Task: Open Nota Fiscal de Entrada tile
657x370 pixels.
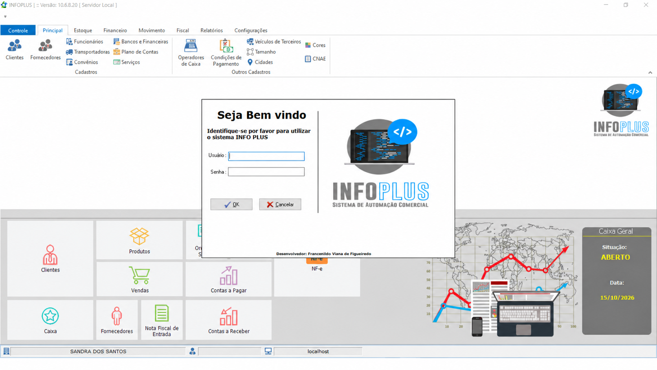Action: pos(161,320)
